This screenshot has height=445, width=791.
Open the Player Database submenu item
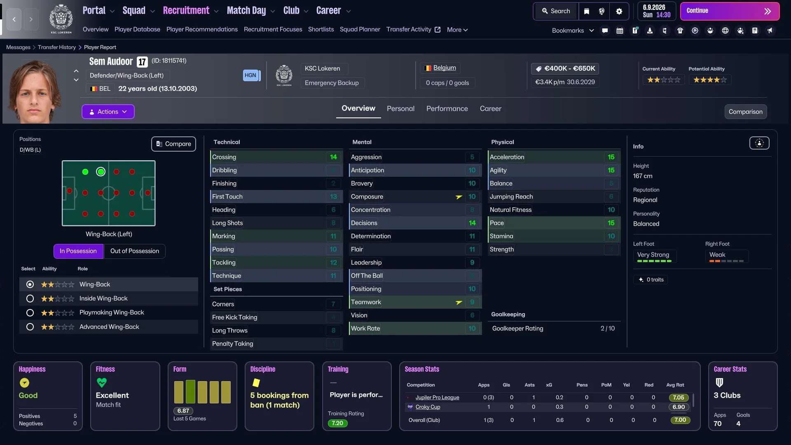[137, 29]
